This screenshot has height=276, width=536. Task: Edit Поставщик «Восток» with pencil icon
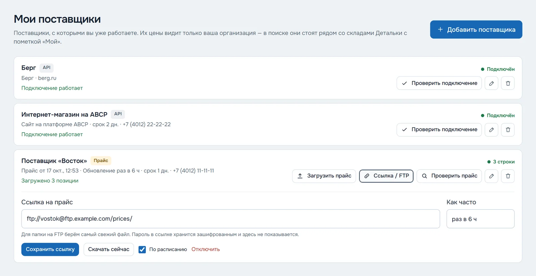pos(491,176)
